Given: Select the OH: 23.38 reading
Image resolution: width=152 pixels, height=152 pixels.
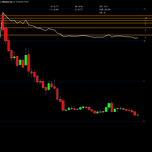Looking at the screenshot, I should click(x=105, y=9).
